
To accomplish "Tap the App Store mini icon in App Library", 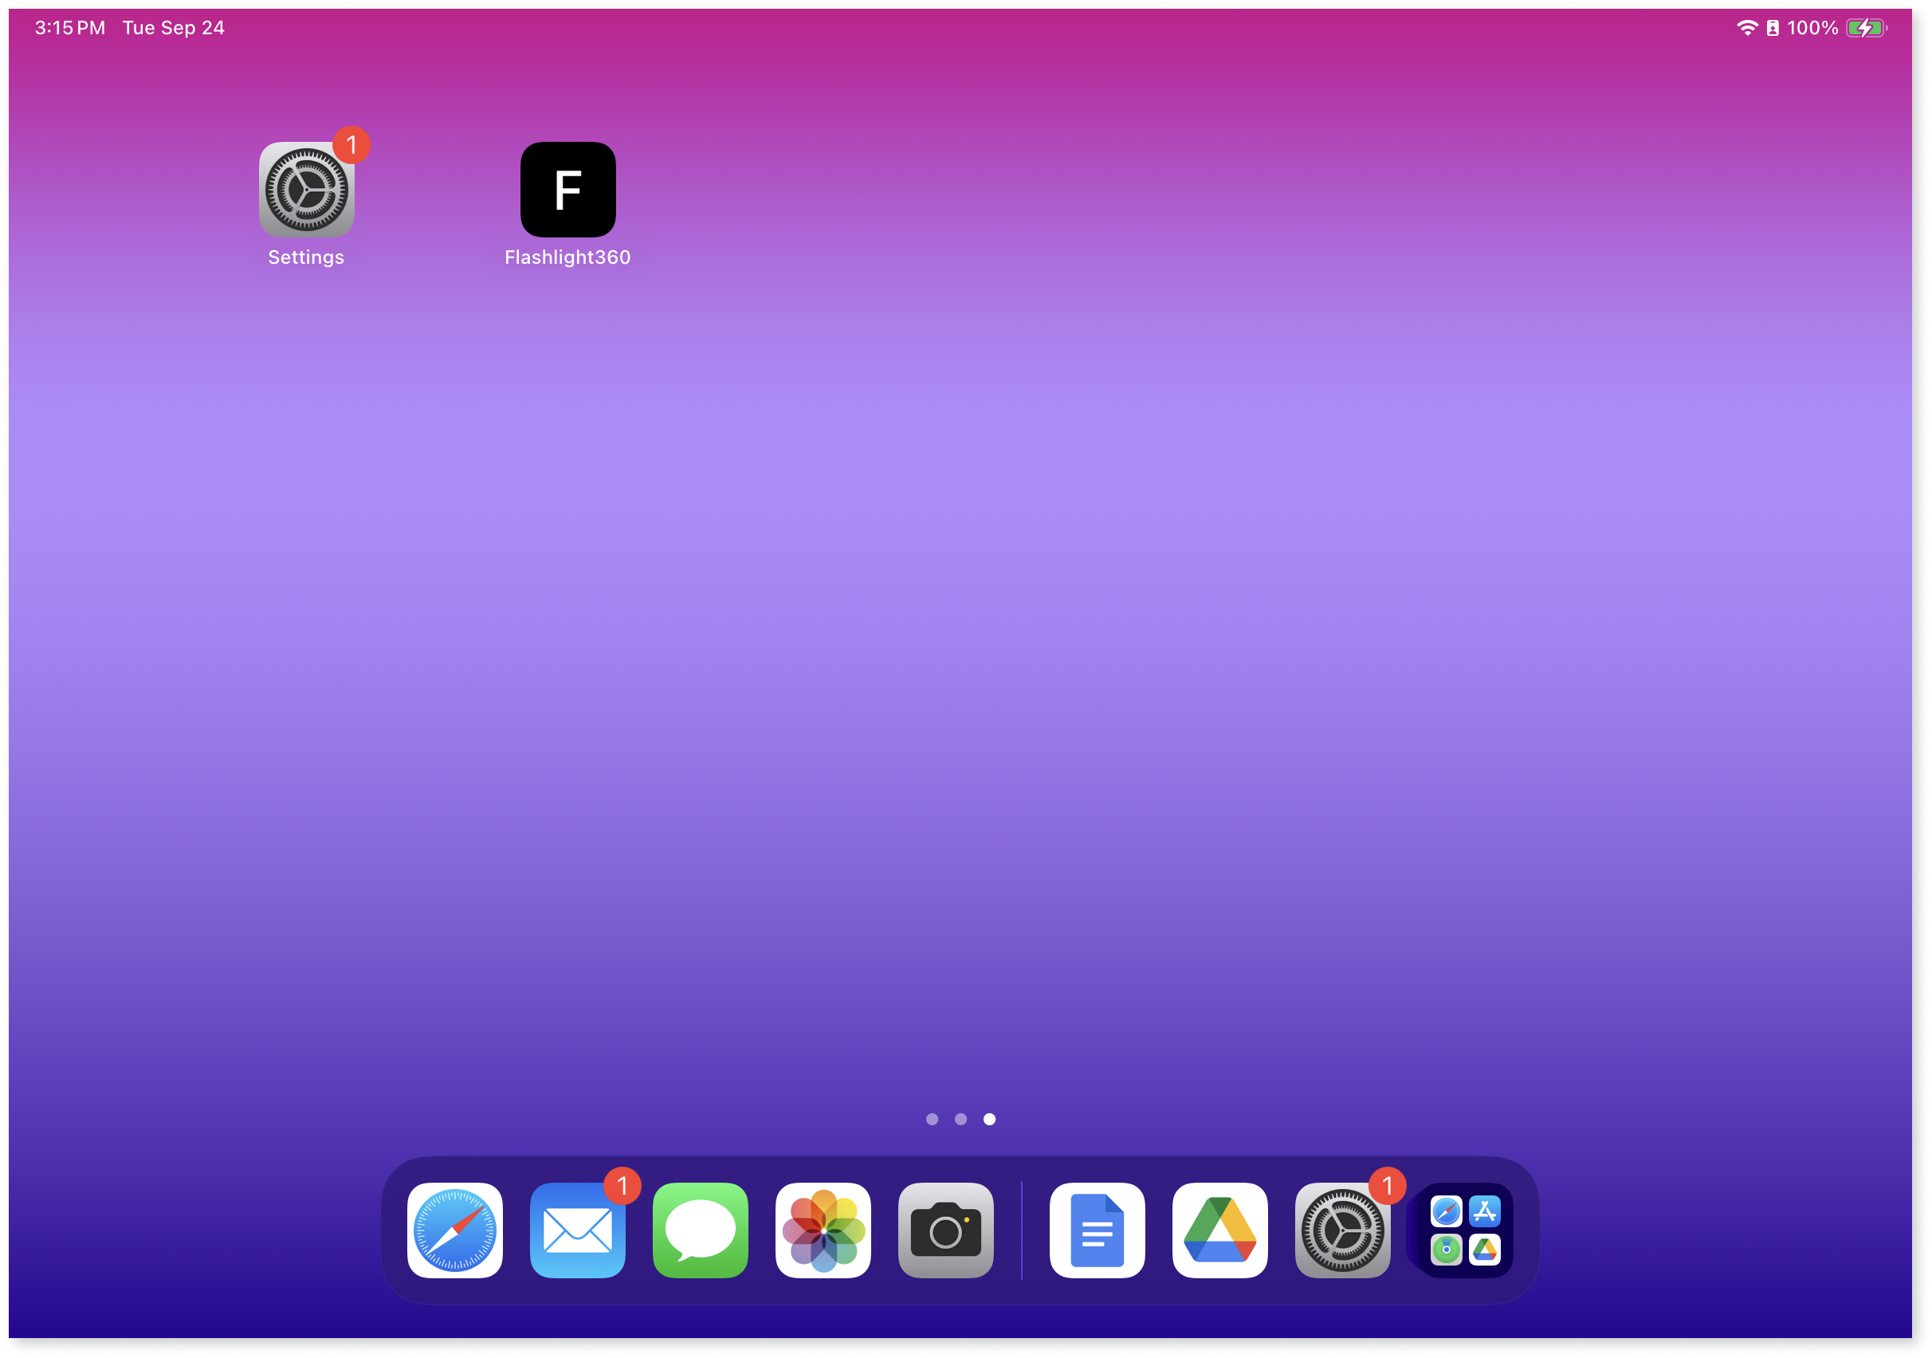I will coord(1485,1212).
